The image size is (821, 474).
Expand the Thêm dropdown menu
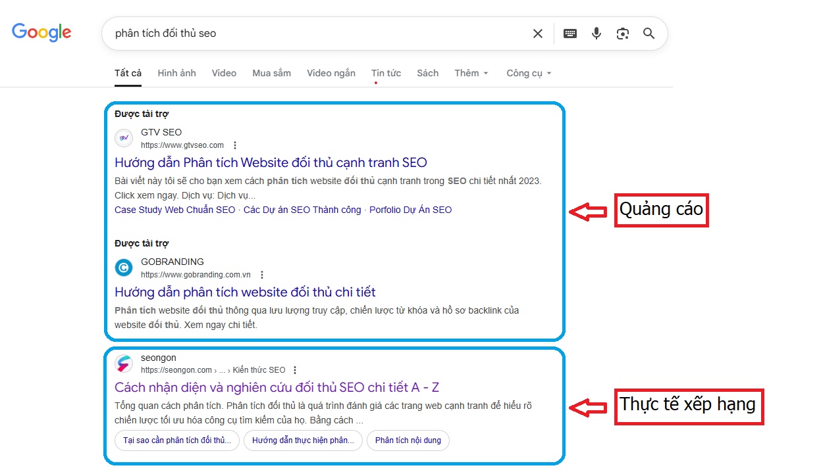pyautogui.click(x=471, y=73)
